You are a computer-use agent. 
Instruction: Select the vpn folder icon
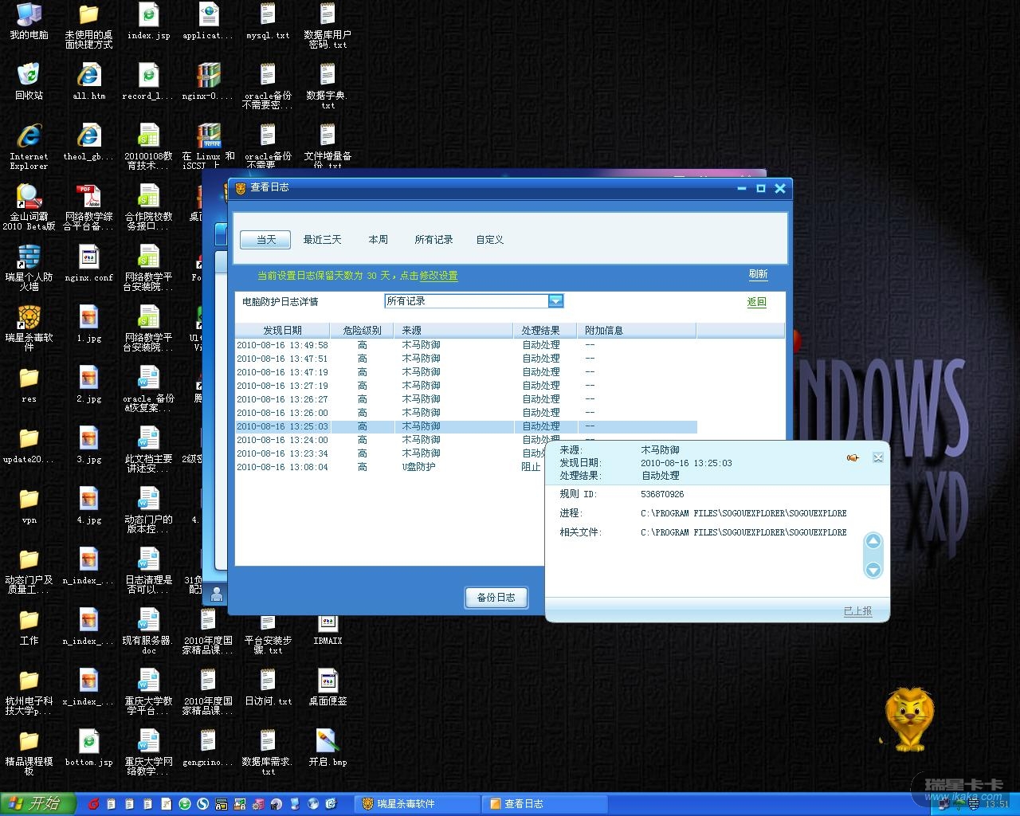point(29,505)
